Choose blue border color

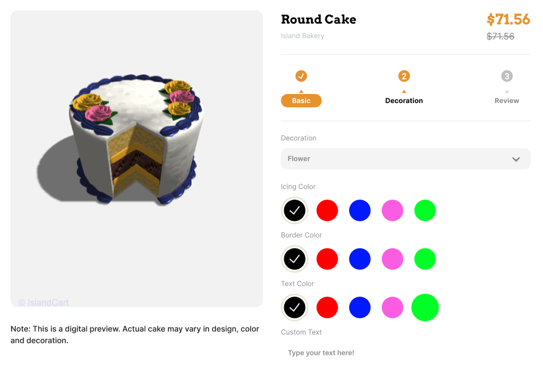tap(360, 259)
